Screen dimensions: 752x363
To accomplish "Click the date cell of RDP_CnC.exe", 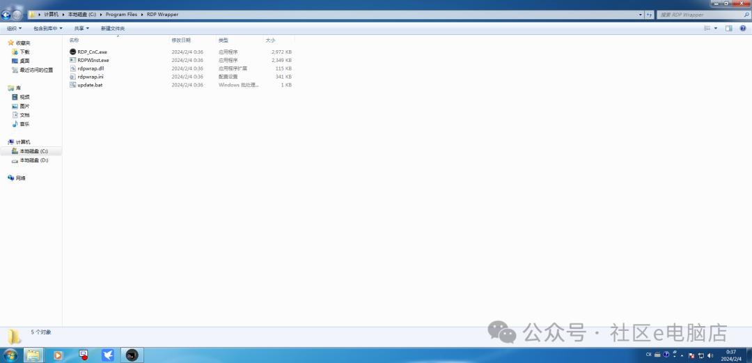I will (x=187, y=52).
